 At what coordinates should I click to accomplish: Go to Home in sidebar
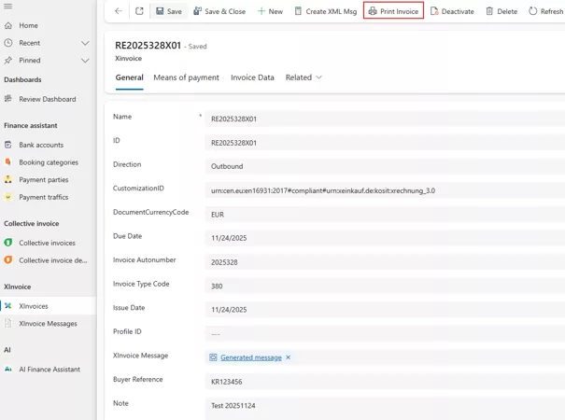coord(28,25)
